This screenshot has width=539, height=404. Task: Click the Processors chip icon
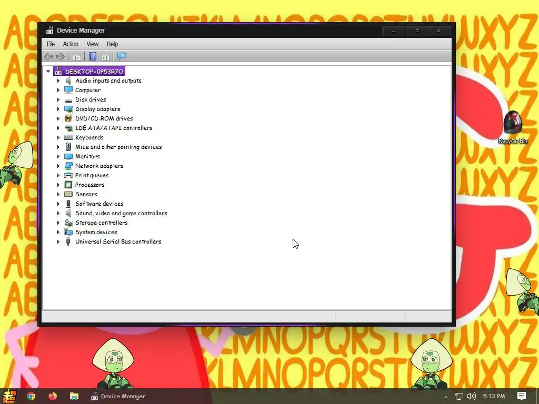[x=68, y=185]
